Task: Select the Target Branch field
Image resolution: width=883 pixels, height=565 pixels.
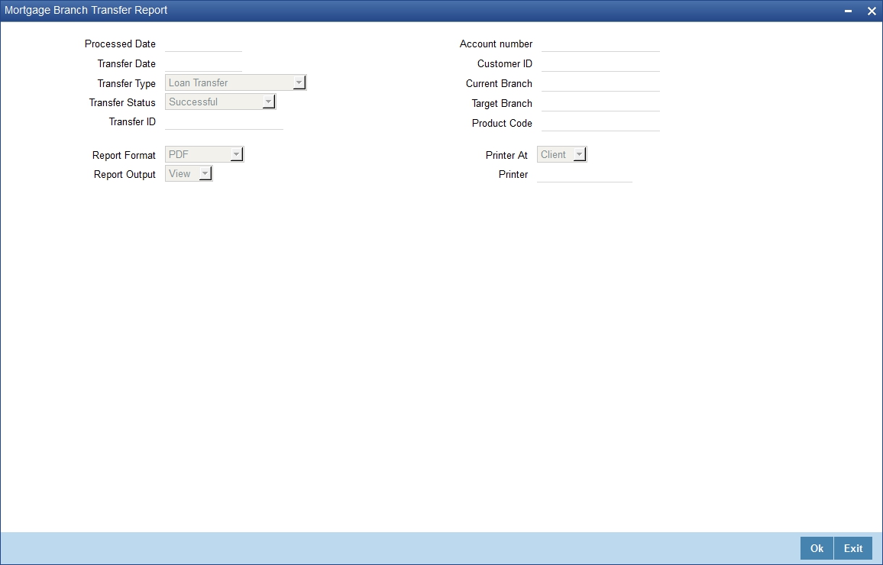Action: click(600, 103)
